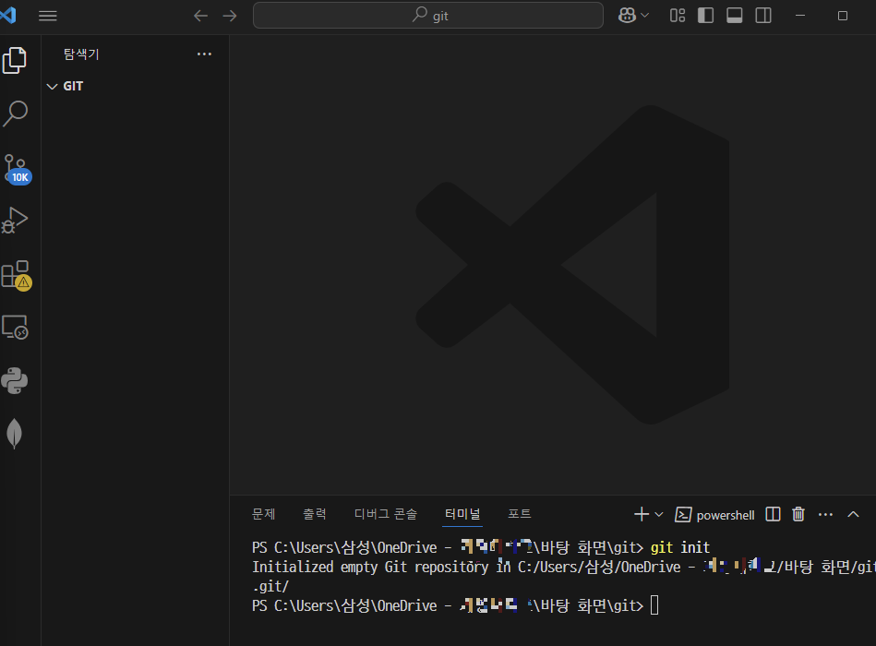Maximize panel size with the chevron up

click(853, 514)
